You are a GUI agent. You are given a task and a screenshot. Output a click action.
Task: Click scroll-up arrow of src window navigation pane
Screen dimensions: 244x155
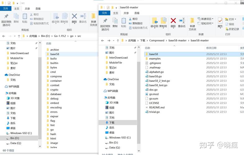point(40,43)
